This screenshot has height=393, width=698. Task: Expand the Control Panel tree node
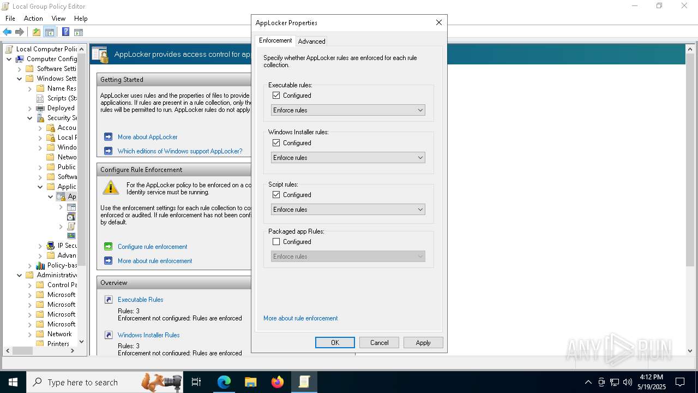[30, 285]
